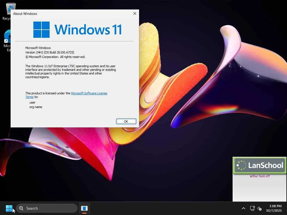Click the About Windows title bar text
This screenshot has height=215, width=287.
[x=25, y=14]
